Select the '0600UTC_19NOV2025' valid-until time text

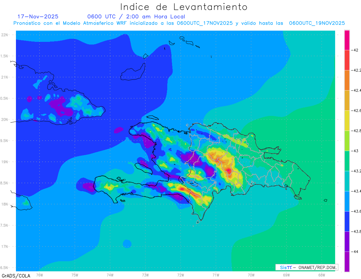[317, 23]
